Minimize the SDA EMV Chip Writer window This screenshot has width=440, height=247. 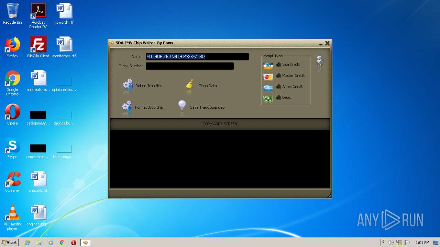(321, 43)
